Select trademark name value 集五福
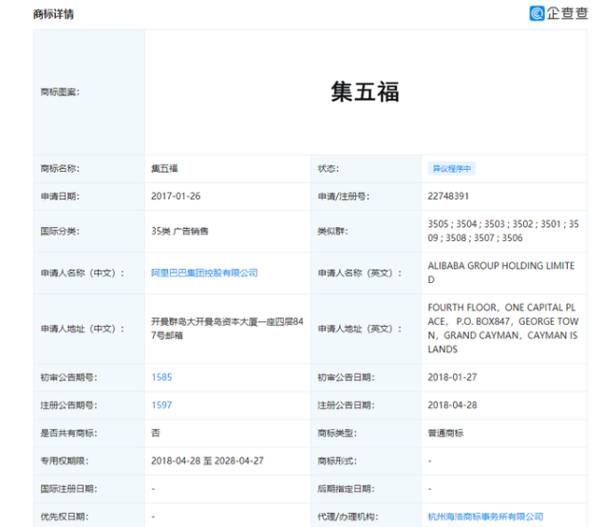602x527 pixels. [164, 168]
